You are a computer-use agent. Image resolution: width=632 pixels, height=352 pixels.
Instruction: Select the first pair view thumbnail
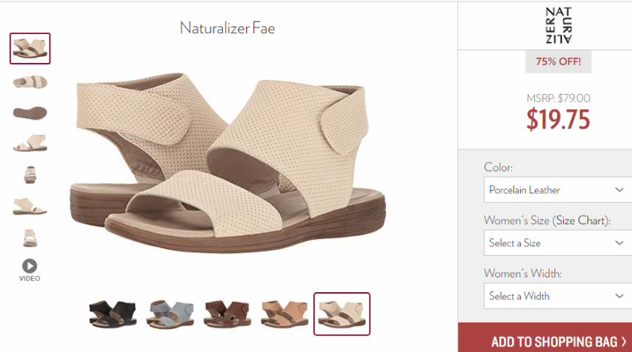point(30,48)
